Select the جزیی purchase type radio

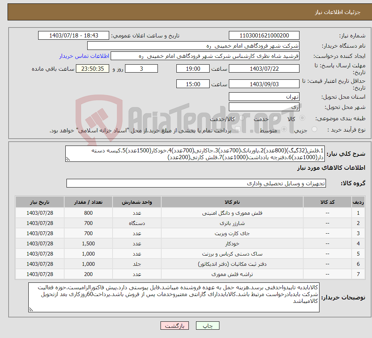[x=314, y=129]
